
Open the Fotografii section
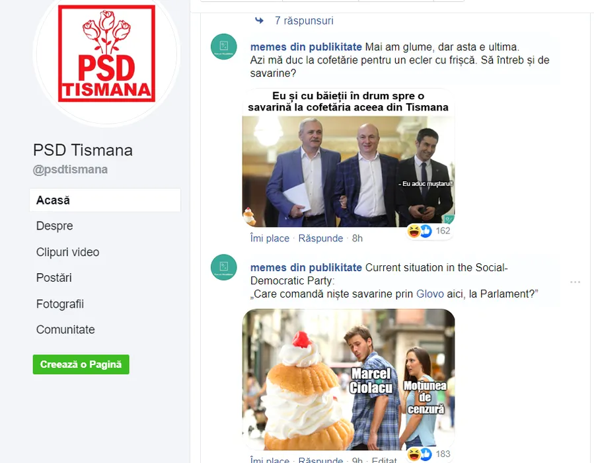pos(60,304)
